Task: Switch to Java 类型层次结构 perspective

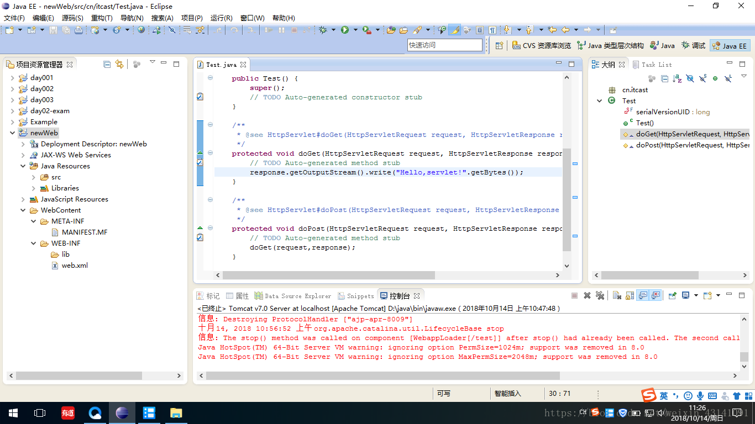Action: coord(610,46)
